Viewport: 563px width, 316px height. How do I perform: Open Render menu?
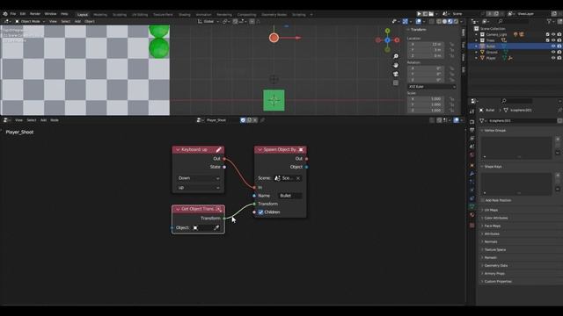tap(35, 14)
